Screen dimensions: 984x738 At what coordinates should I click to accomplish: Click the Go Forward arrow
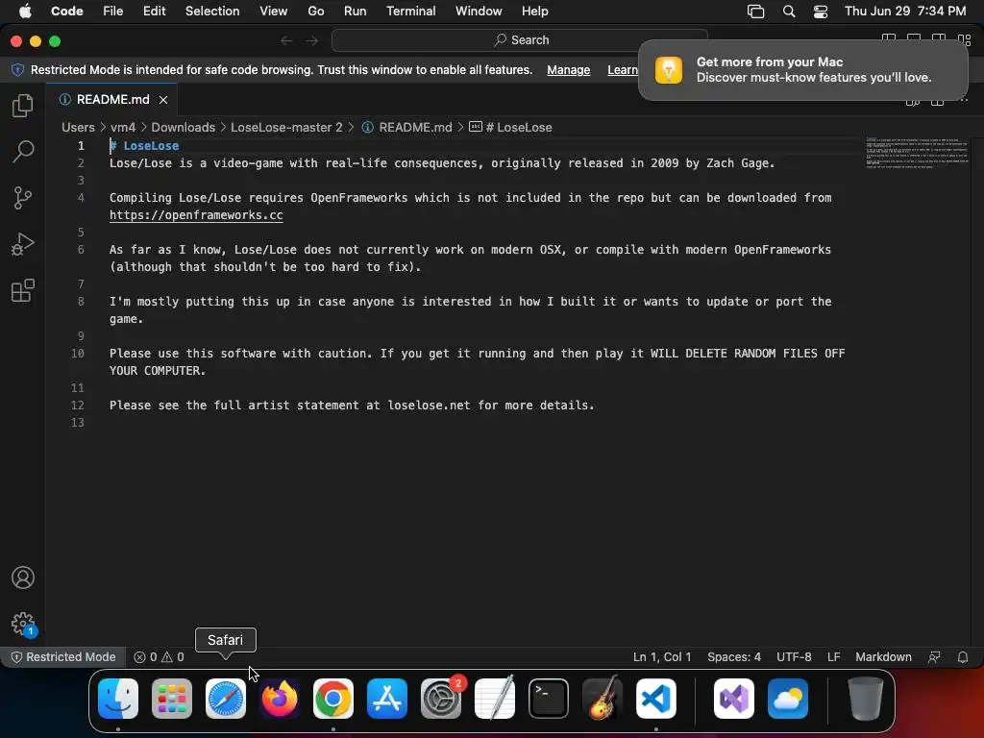coord(312,40)
